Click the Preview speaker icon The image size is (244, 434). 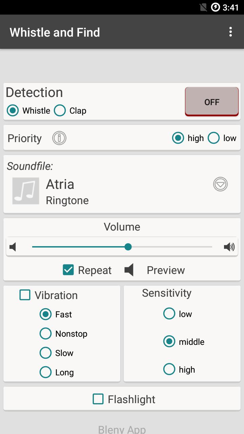[x=129, y=270]
